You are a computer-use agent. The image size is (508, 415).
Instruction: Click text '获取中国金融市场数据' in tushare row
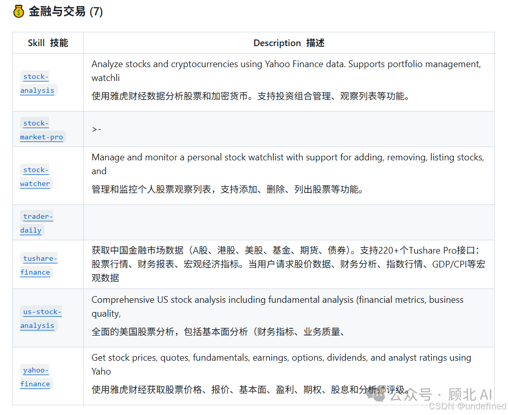point(138,251)
